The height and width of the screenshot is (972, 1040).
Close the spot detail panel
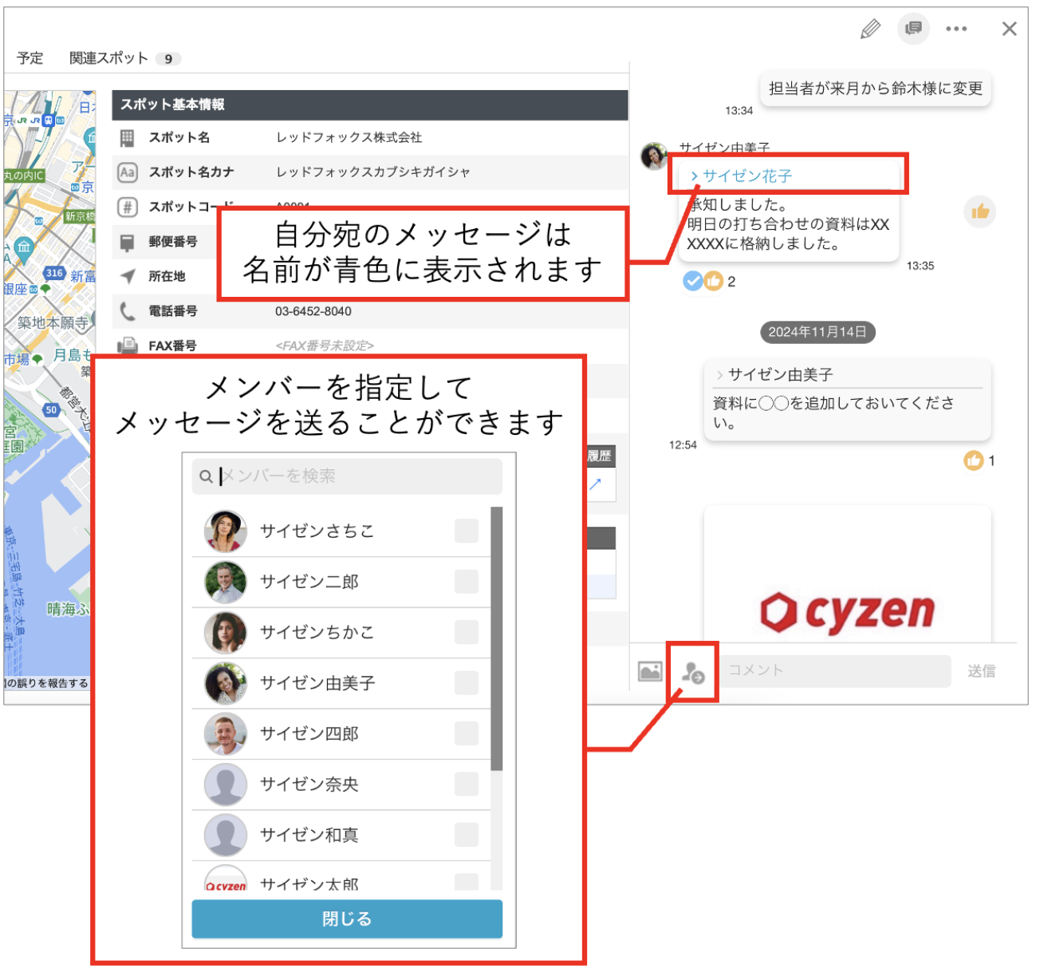pos(1009,29)
